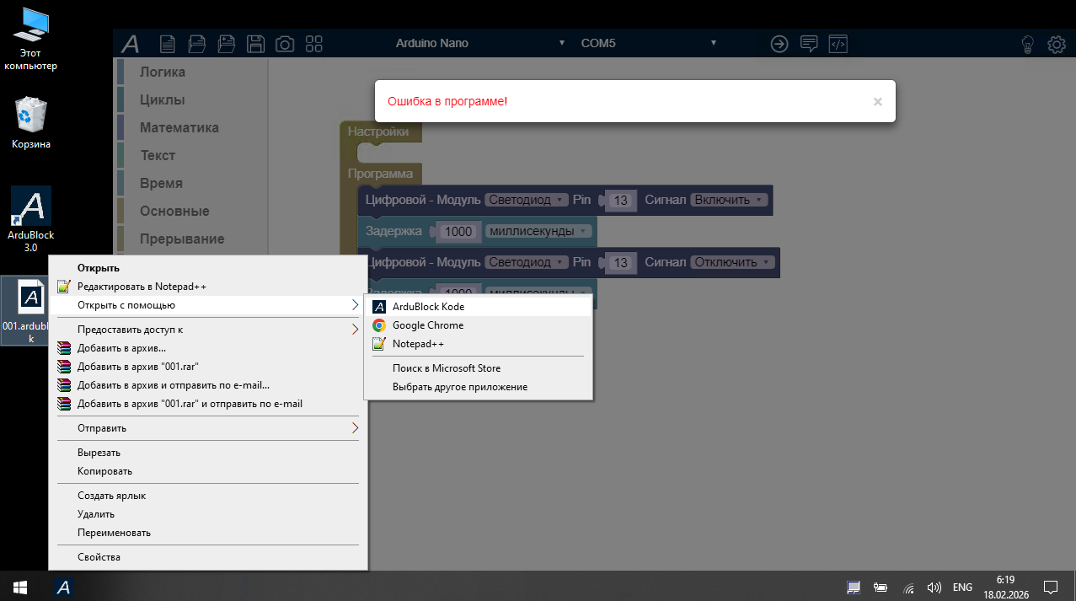The height and width of the screenshot is (601, 1076).
Task: Open the COM5 port dropdown
Action: pos(648,43)
